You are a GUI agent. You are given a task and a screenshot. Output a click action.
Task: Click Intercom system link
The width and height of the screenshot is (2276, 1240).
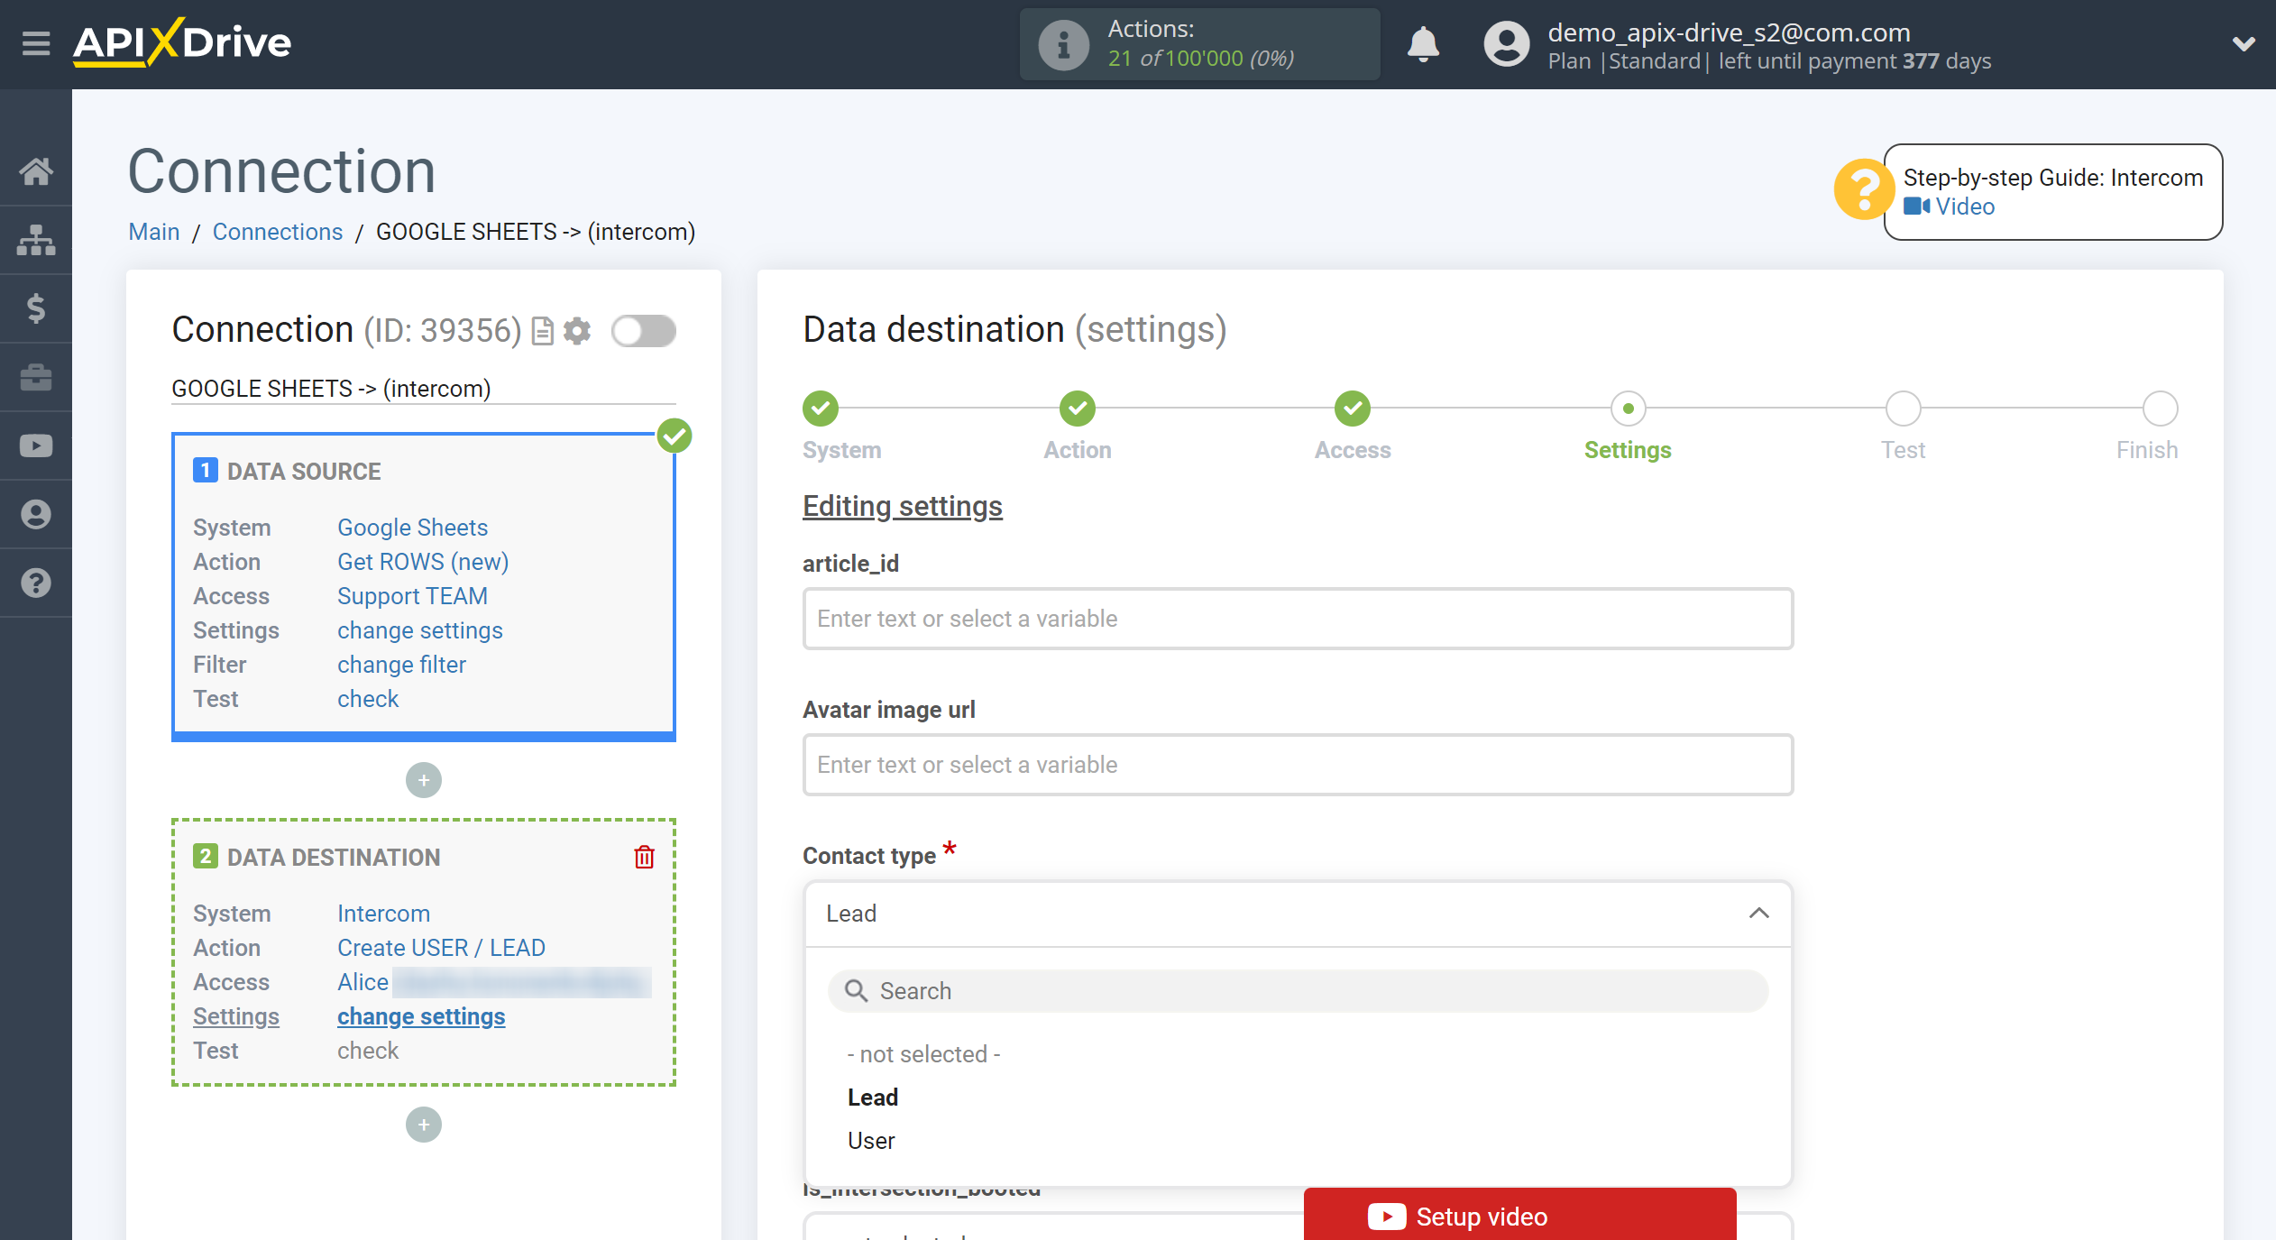[383, 914]
